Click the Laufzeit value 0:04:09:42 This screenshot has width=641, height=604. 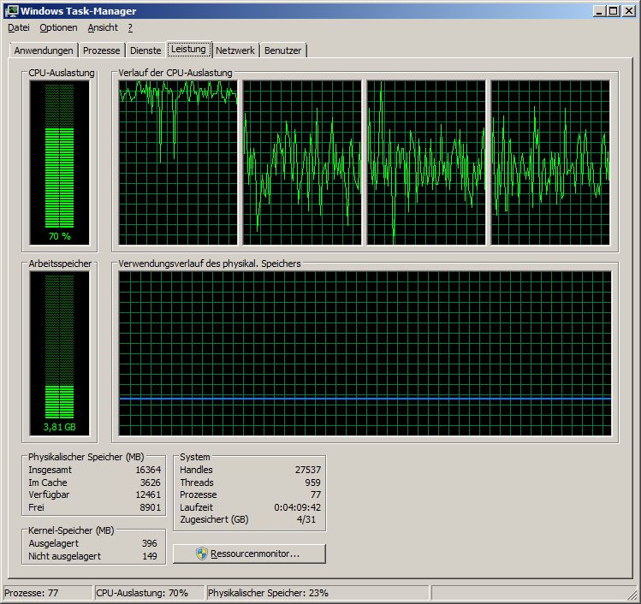297,507
